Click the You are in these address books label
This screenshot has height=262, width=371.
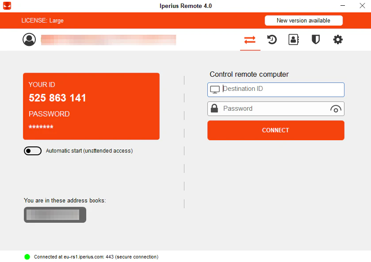[65, 200]
